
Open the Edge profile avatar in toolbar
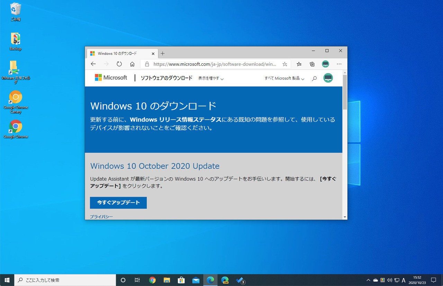(325, 64)
